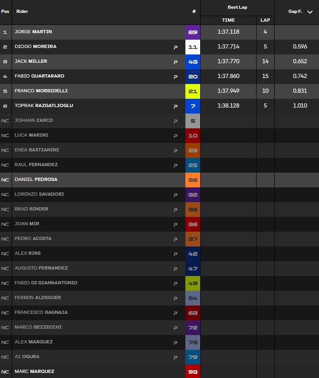Image resolution: width=319 pixels, height=378 pixels.
Task: Open the Gap F. column dropdown
Action: click(x=310, y=12)
